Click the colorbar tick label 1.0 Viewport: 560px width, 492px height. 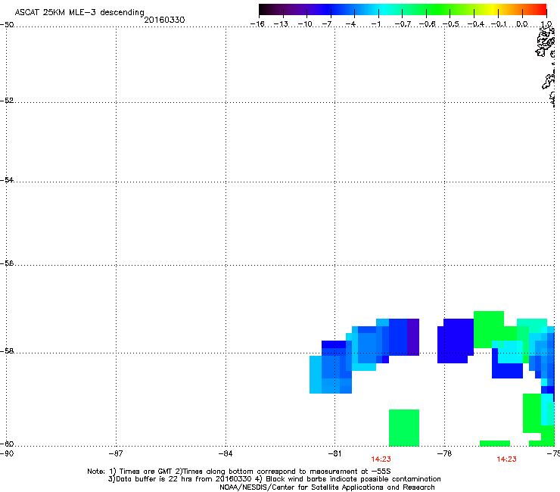coord(546,24)
